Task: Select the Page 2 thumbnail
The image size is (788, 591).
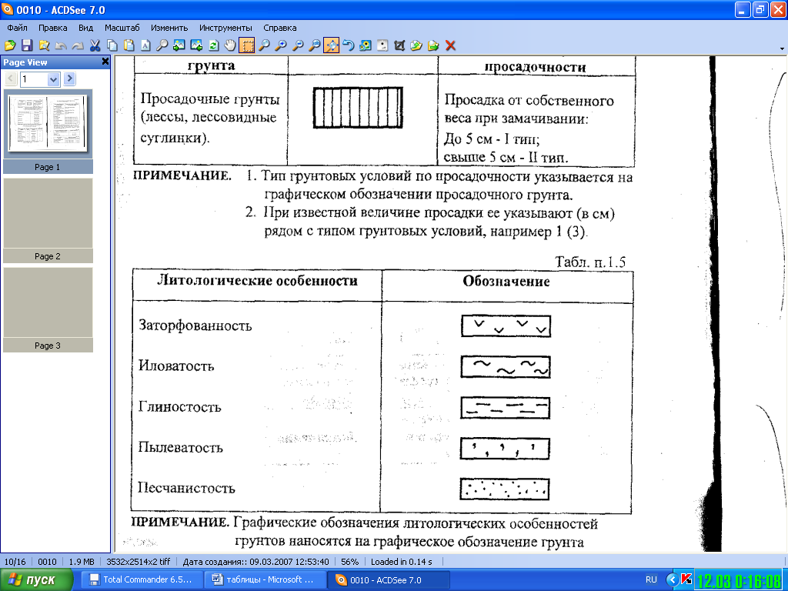Action: 48,221
